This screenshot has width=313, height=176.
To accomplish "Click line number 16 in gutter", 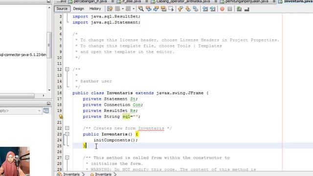I will point(59,93).
